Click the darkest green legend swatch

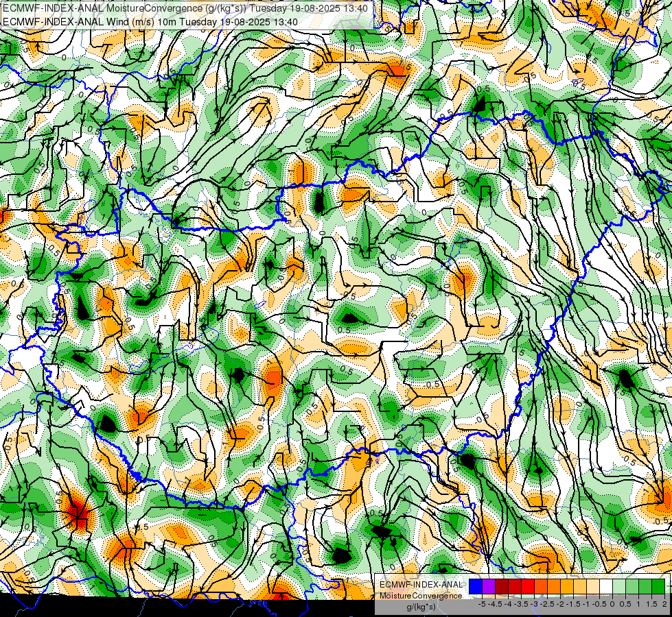pos(658,587)
